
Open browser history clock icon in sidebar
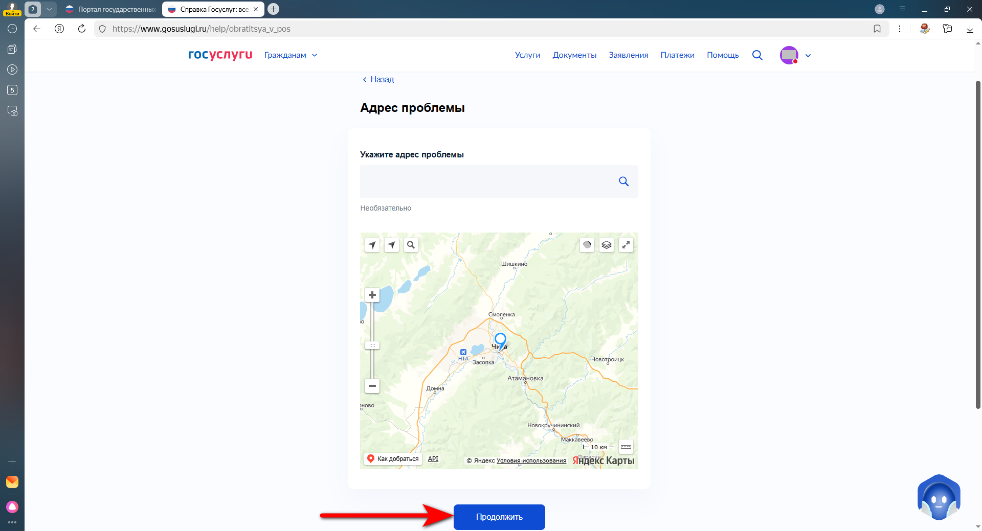click(12, 29)
